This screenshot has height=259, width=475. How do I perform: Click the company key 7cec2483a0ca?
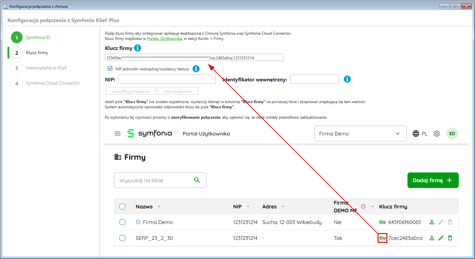[x=405, y=238]
